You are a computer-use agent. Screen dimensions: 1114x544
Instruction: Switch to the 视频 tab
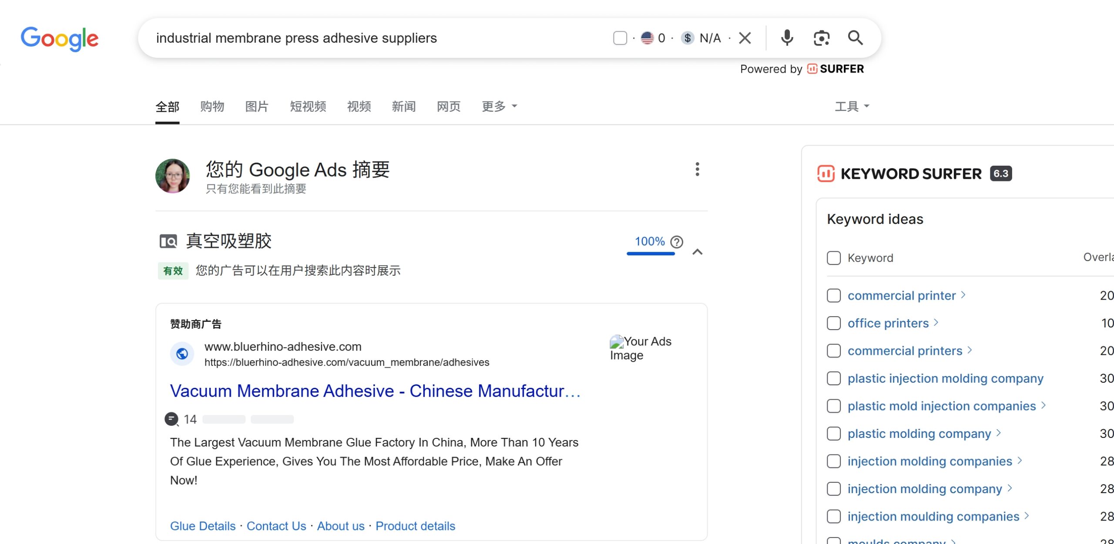359,107
